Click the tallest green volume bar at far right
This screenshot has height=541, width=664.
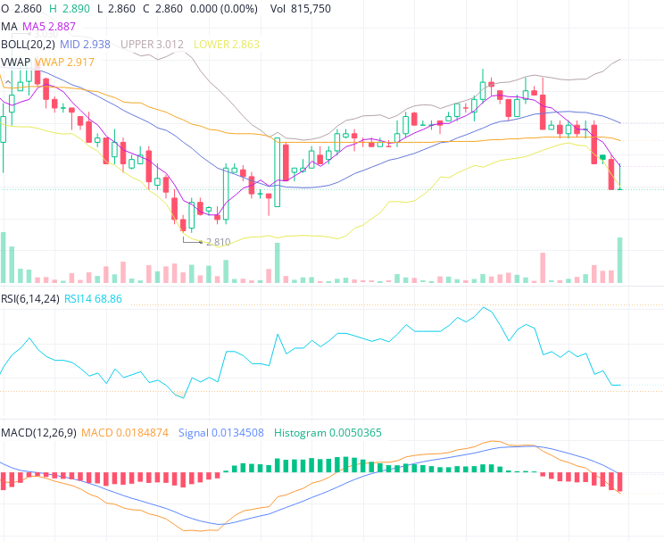pyautogui.click(x=620, y=260)
